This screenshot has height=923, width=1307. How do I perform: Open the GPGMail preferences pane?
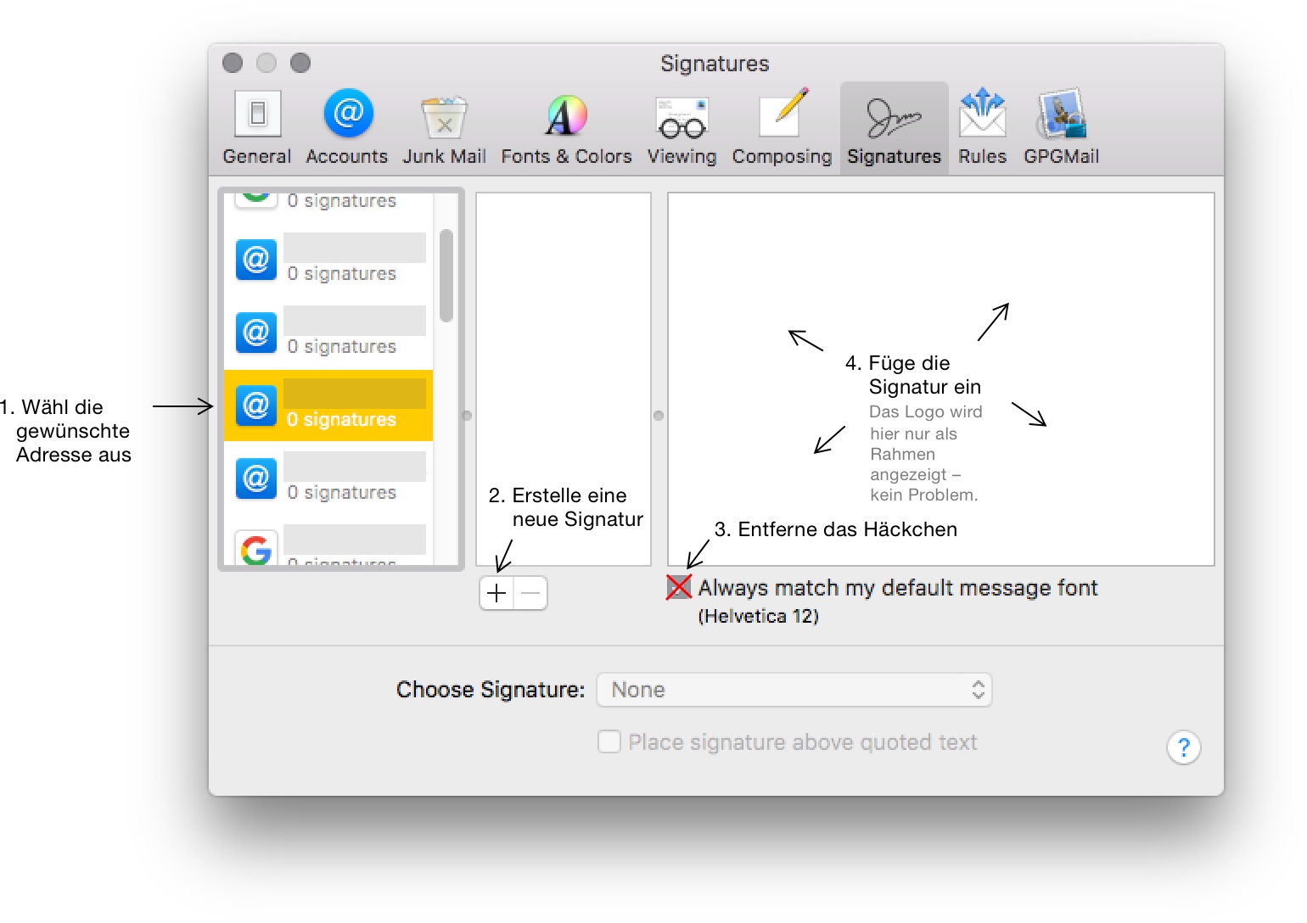(1061, 127)
